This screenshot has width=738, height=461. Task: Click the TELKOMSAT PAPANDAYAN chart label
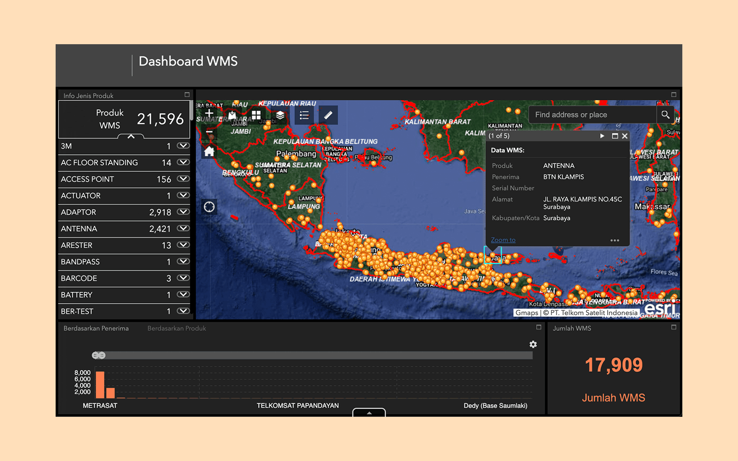pyautogui.click(x=298, y=405)
